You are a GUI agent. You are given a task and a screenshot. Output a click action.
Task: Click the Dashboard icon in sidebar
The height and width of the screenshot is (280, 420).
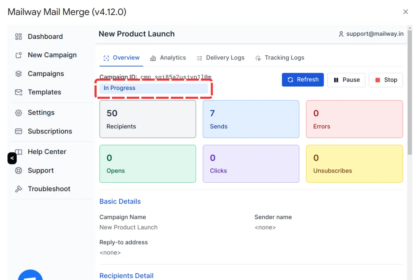[x=19, y=36]
